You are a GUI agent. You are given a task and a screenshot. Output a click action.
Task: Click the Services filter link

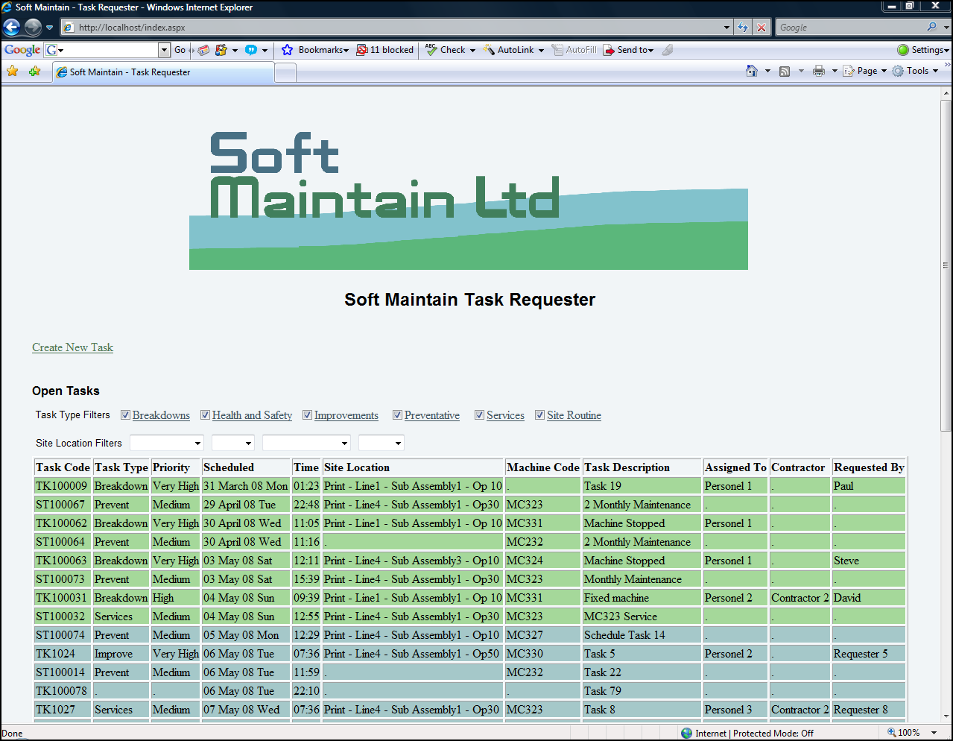(505, 415)
